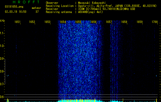The width and height of the screenshot is (161, 102).
Task: Click the kHz axis unit label
Action: point(2,21)
